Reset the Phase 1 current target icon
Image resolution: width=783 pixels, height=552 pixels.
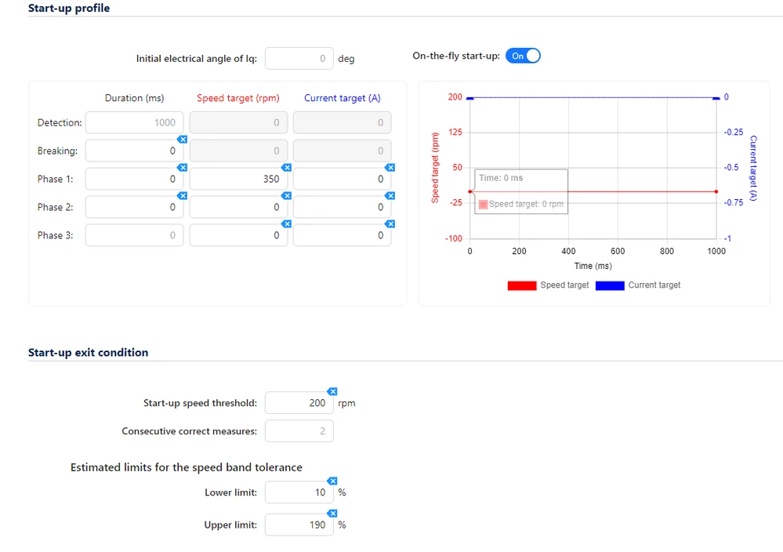[x=390, y=167]
